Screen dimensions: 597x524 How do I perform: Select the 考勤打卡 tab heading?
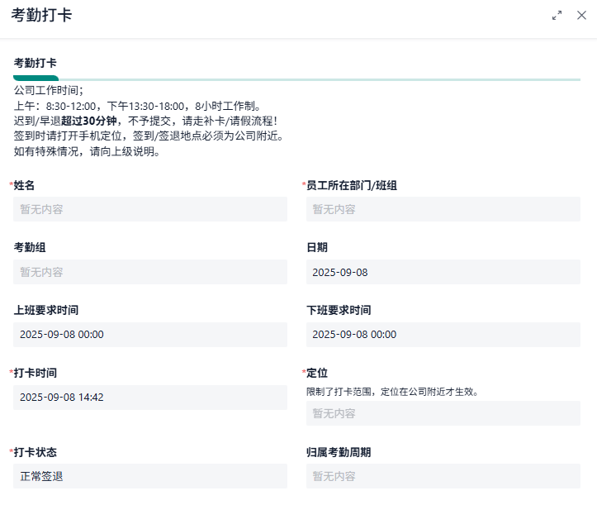36,63
